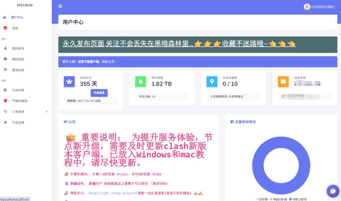Click the crown icon on membership card
The width and height of the screenshot is (341, 201).
coord(69,82)
